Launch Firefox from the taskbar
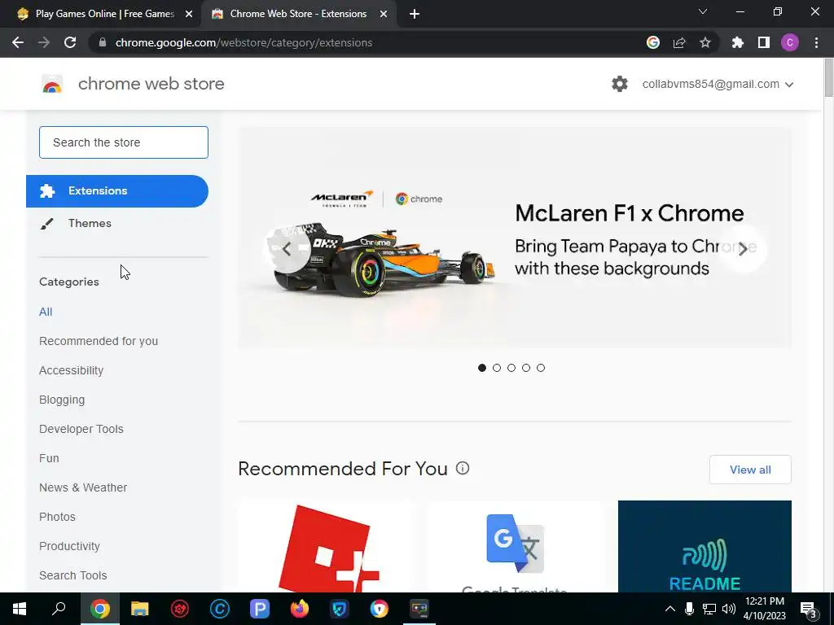834x625 pixels. [300, 609]
